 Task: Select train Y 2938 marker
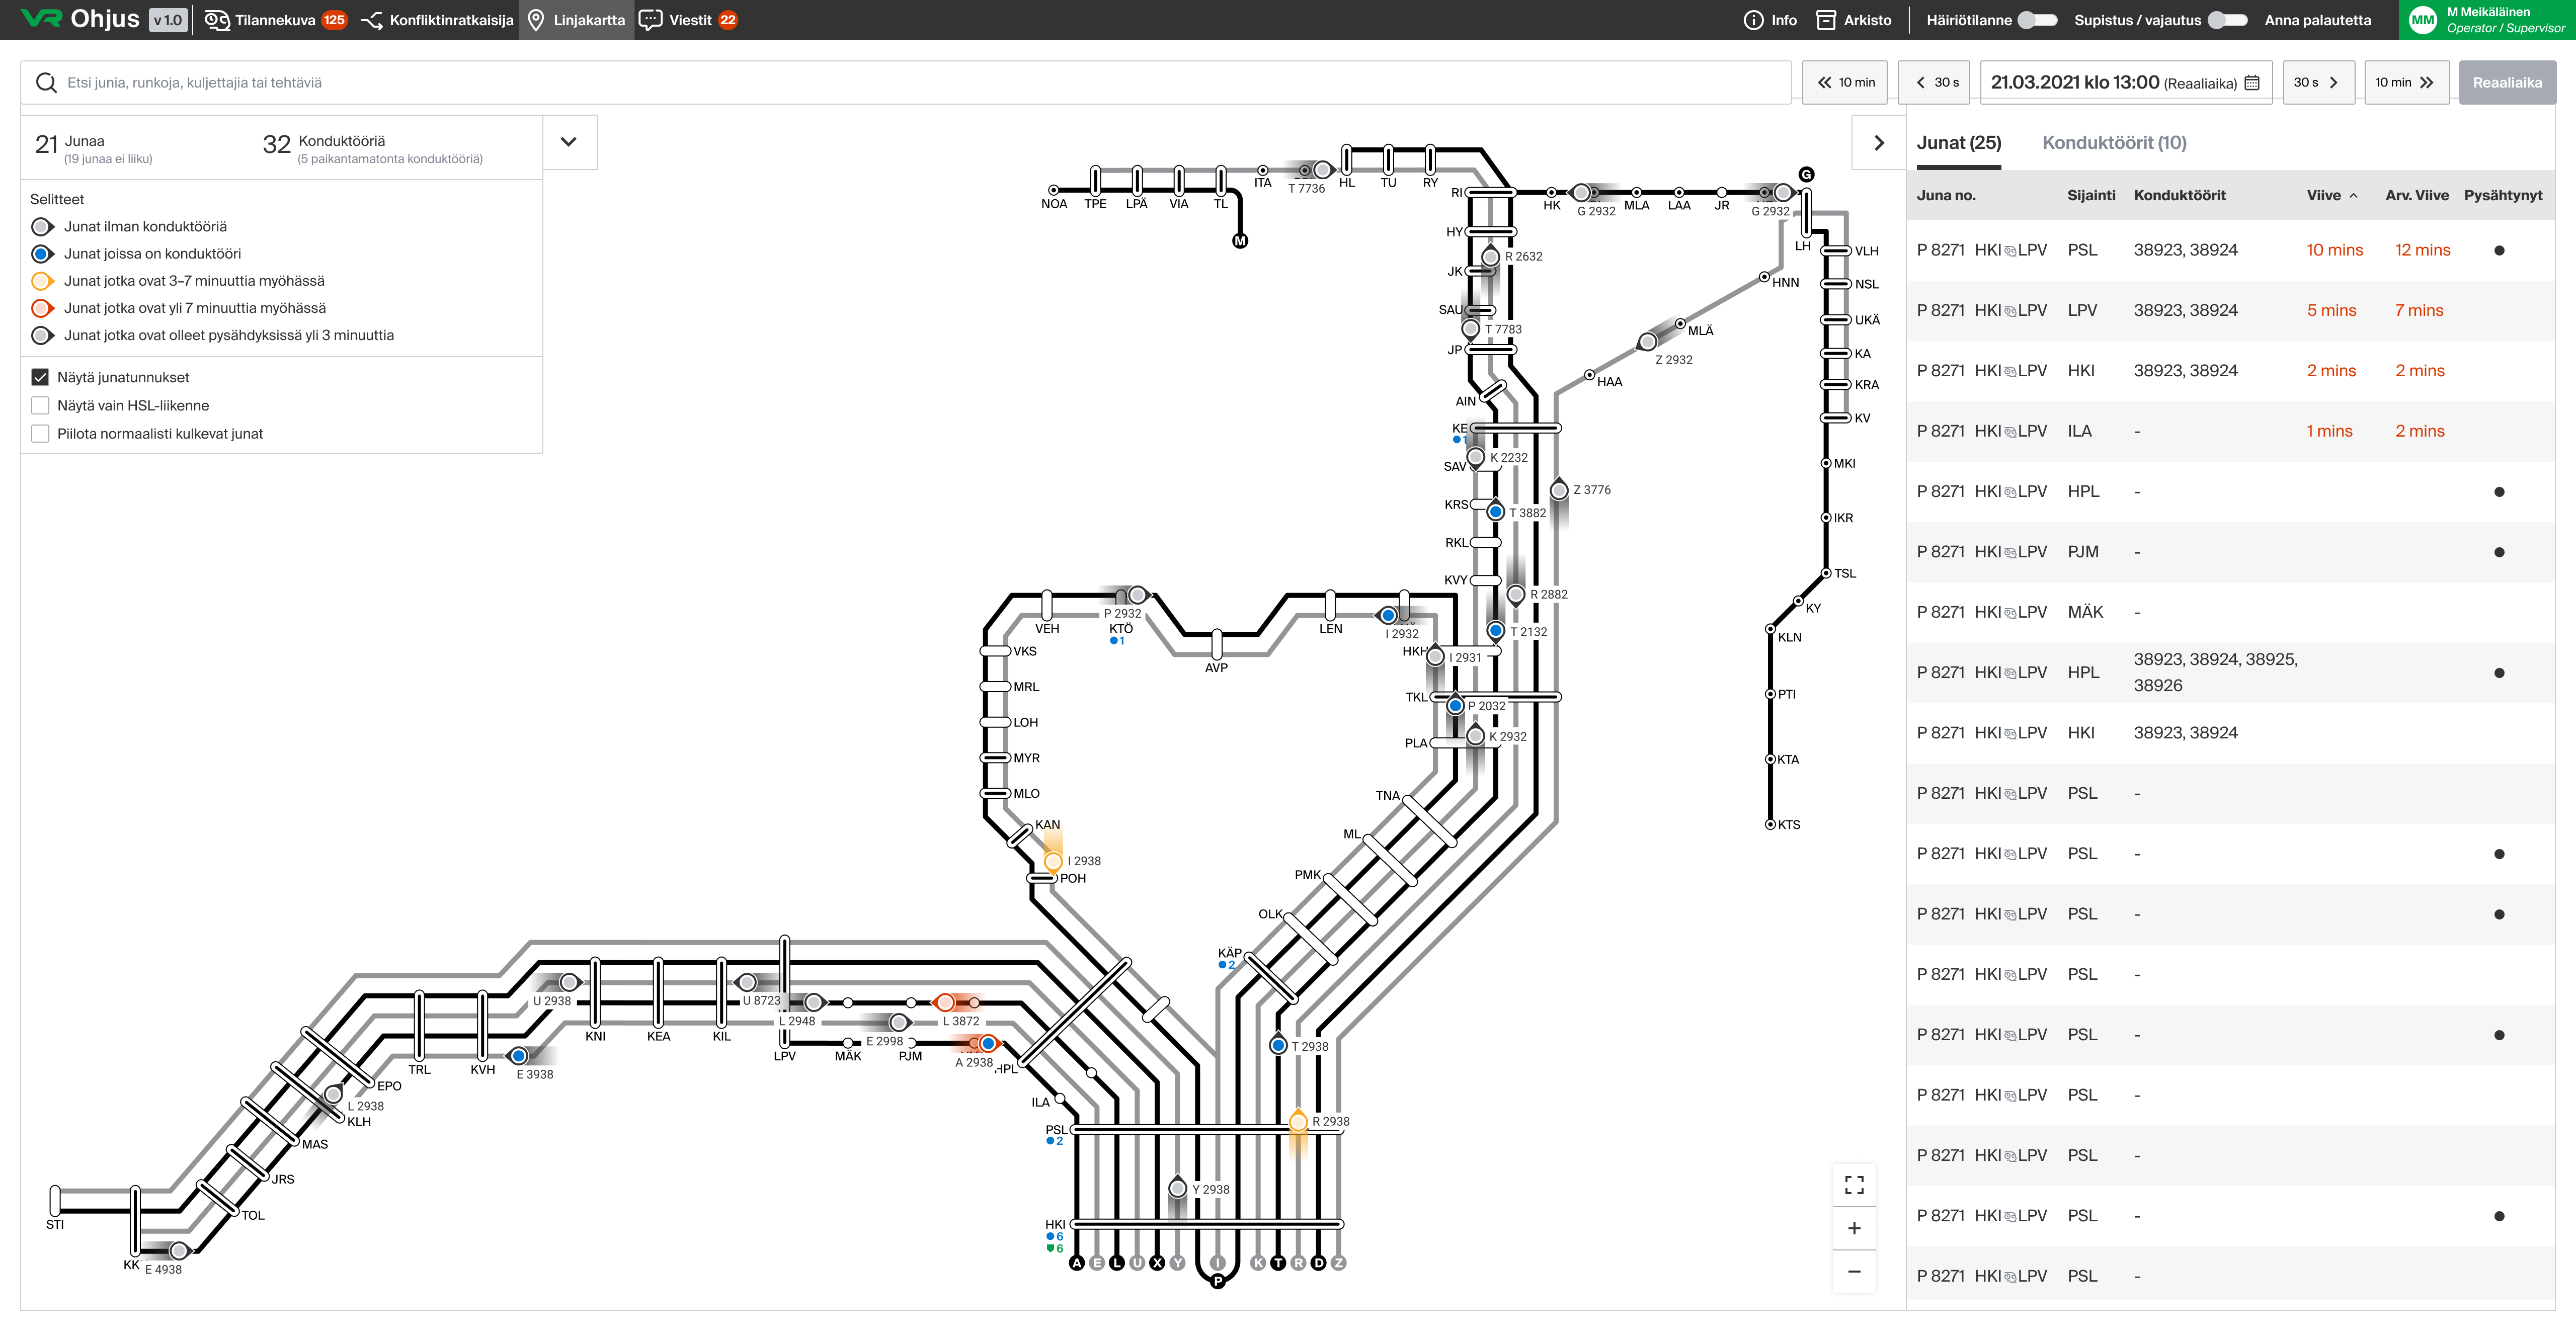pos(1178,1188)
